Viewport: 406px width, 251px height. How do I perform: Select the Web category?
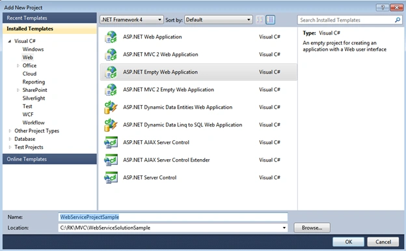(27, 57)
